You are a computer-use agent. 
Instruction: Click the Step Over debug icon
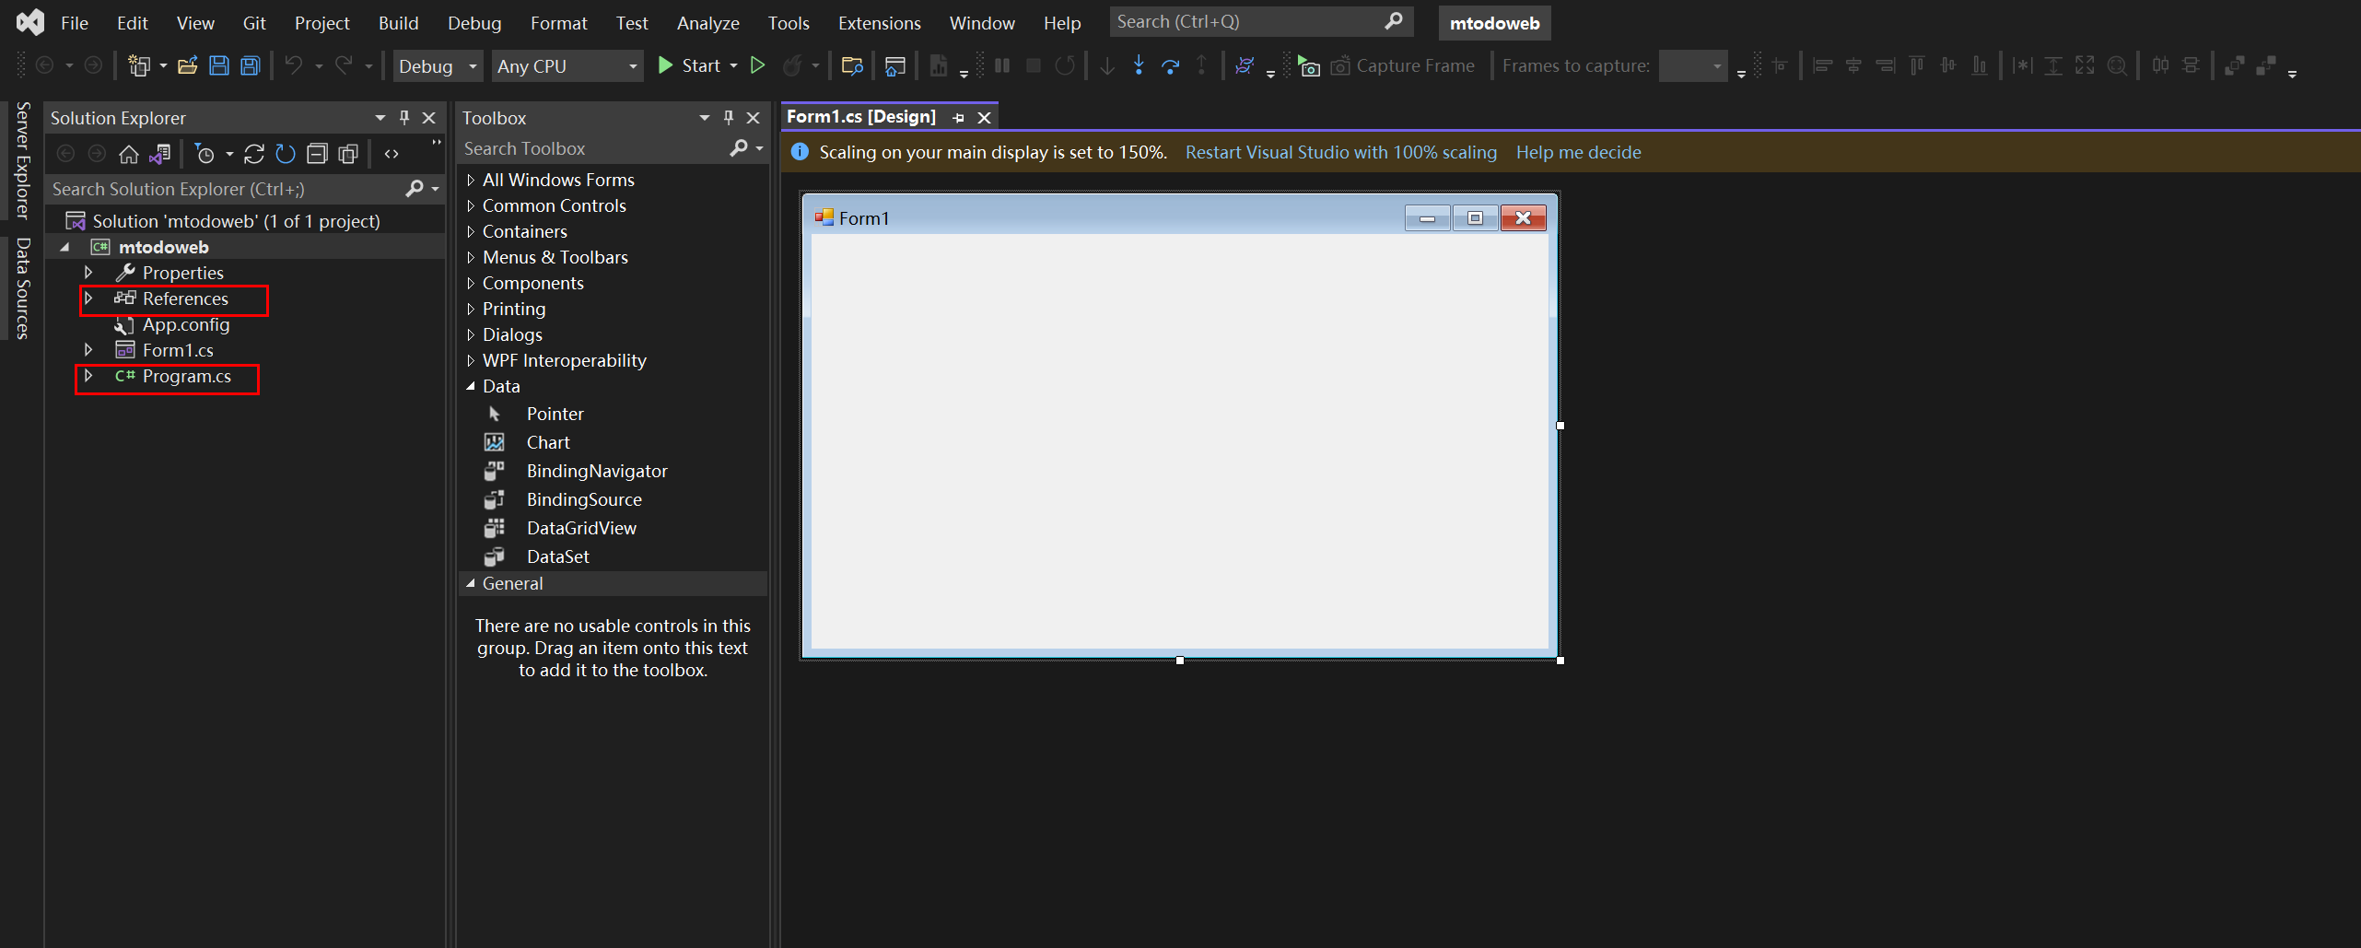[1171, 65]
